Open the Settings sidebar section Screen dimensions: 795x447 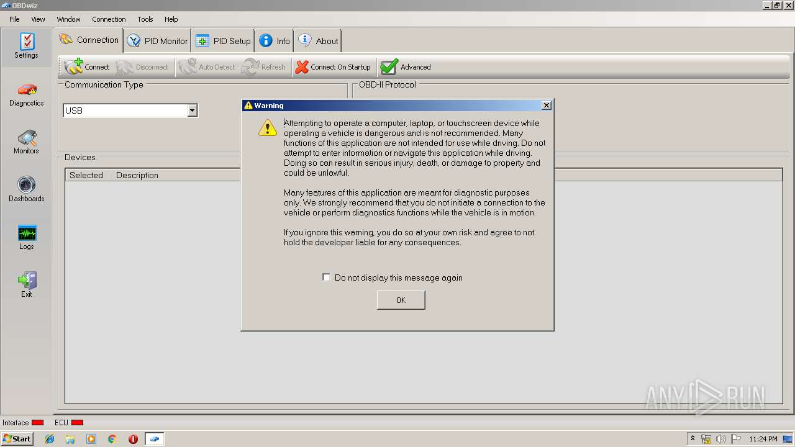(x=27, y=47)
